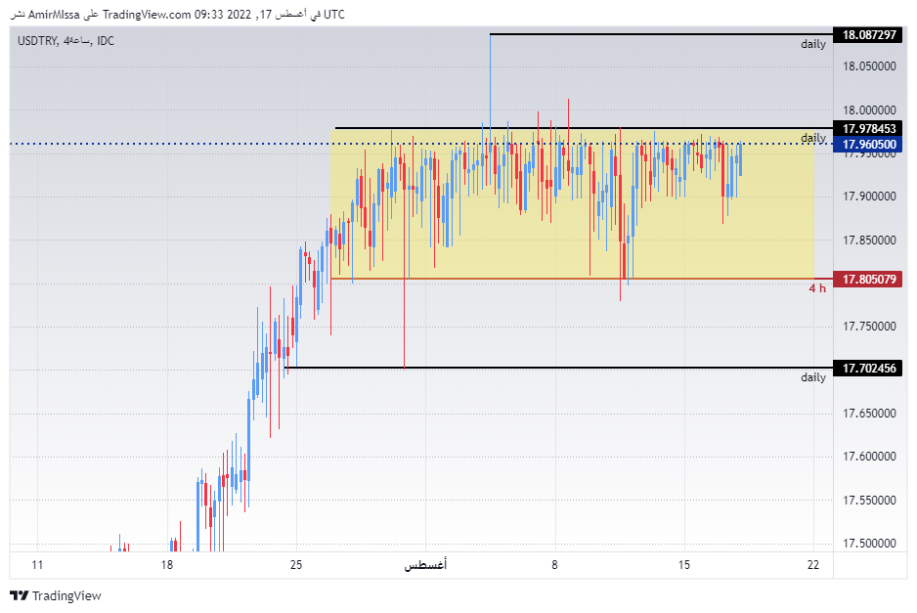Click the 17.550000 price axis tick
The image size is (917, 613).
869,501
